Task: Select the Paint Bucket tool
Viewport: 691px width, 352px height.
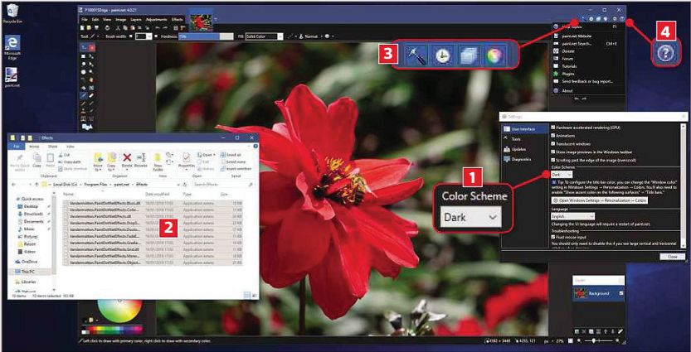Action: click(x=83, y=88)
